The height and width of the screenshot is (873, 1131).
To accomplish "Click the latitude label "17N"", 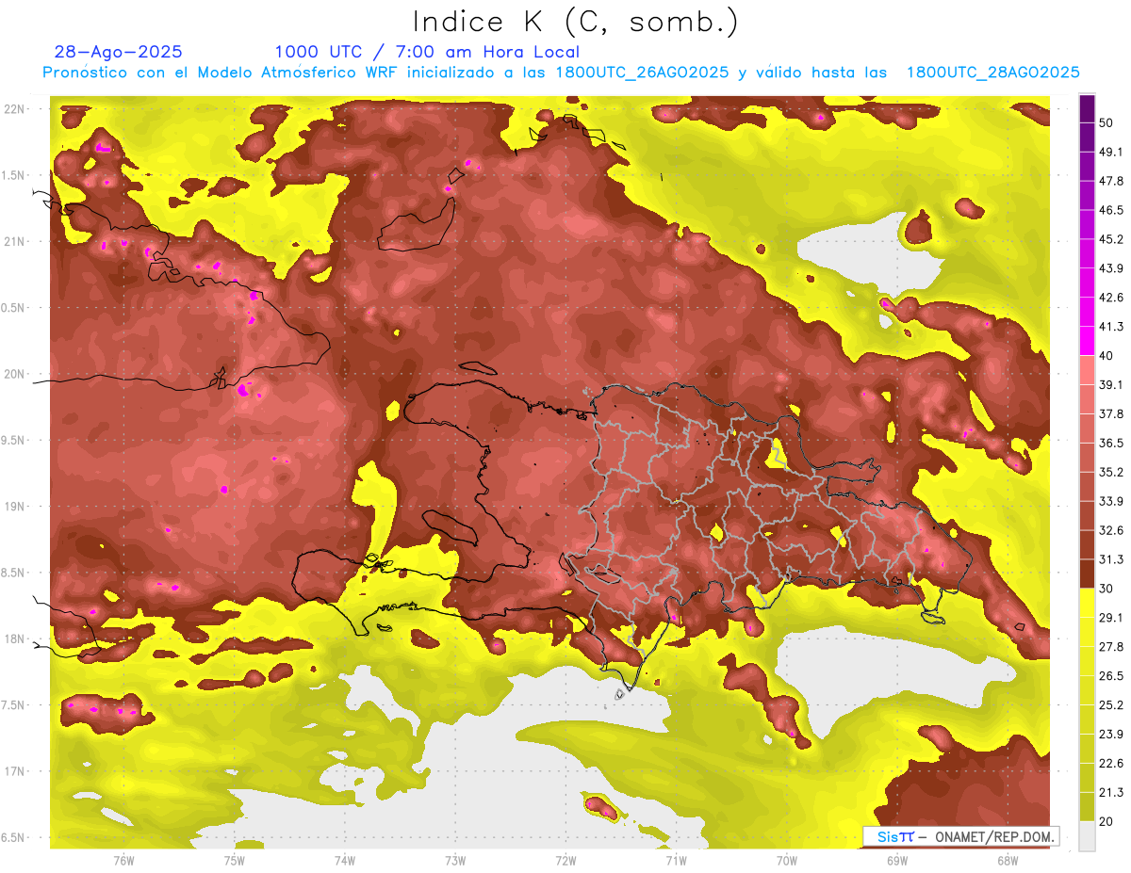I will [x=15, y=771].
